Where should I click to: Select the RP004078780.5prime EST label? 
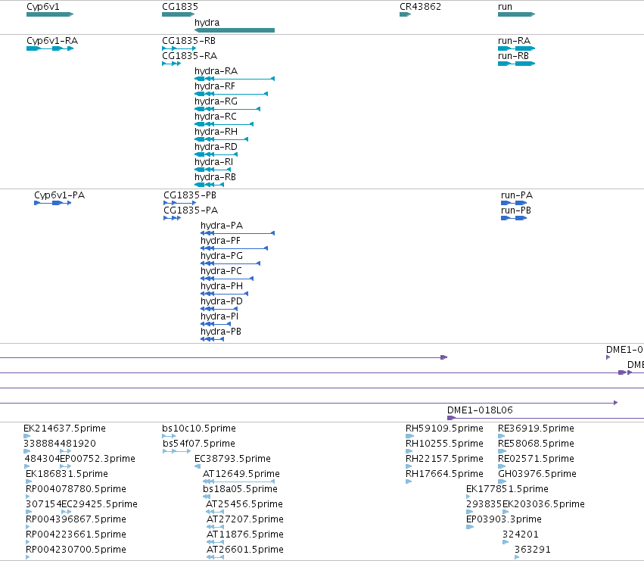pos(76,490)
